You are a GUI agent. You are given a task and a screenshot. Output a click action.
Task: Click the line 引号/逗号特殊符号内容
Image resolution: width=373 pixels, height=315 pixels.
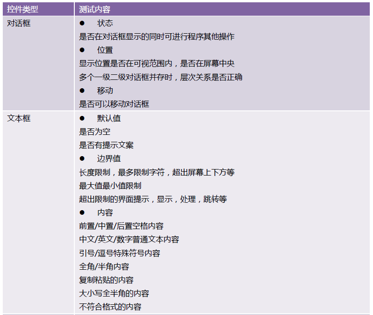coord(120,253)
